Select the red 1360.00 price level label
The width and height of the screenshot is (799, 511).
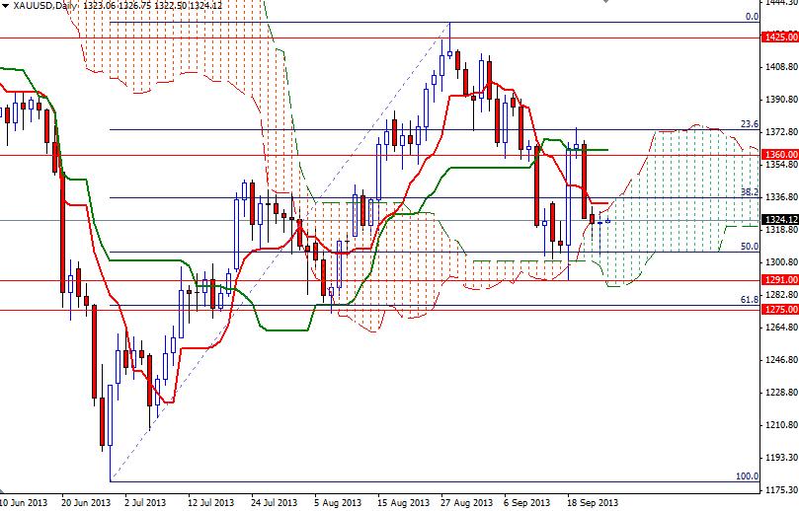pyautogui.click(x=779, y=154)
